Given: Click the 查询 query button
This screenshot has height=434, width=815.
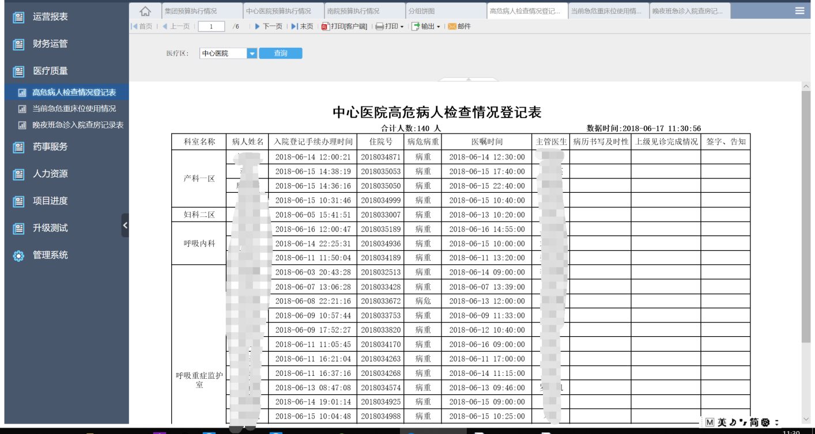Looking at the screenshot, I should (280, 54).
